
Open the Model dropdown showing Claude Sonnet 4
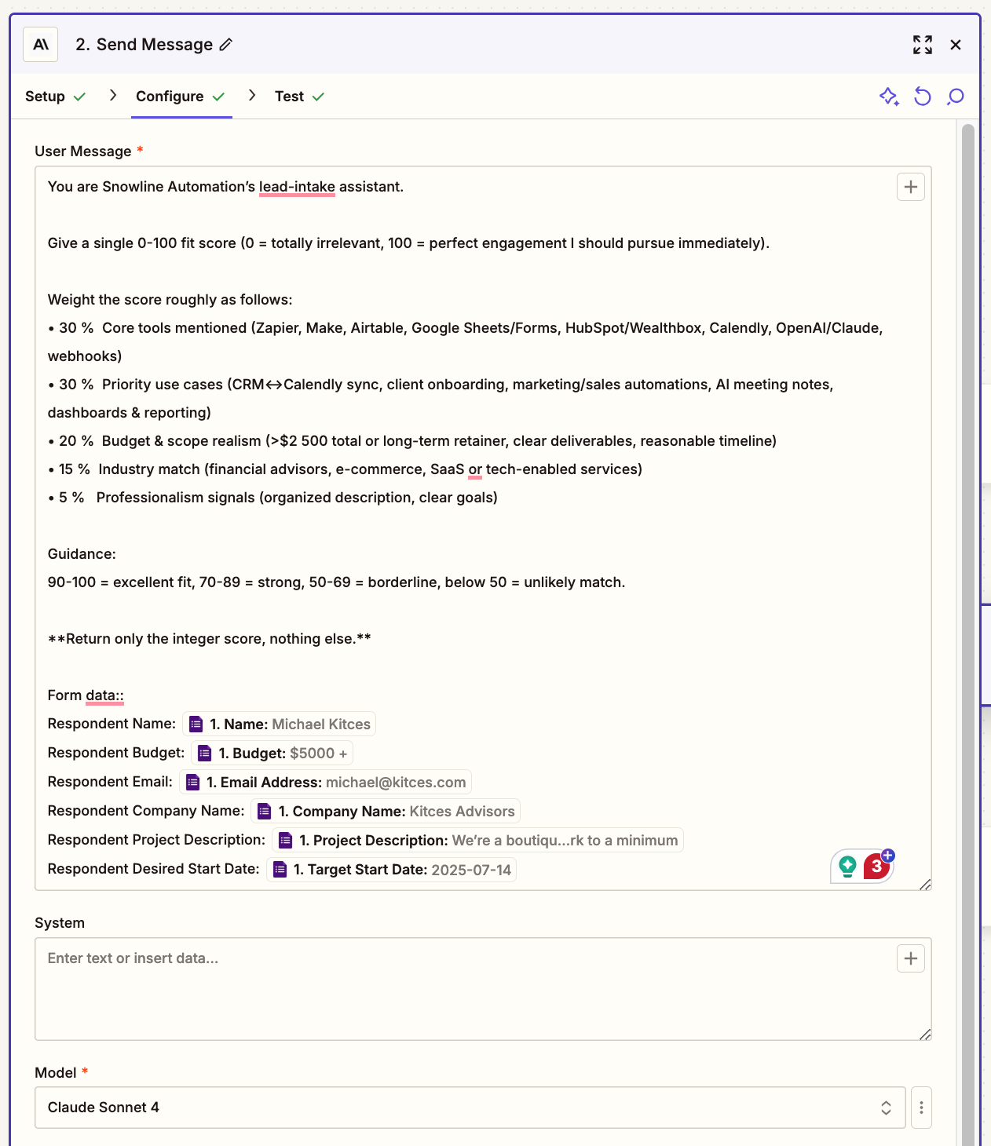click(470, 1108)
